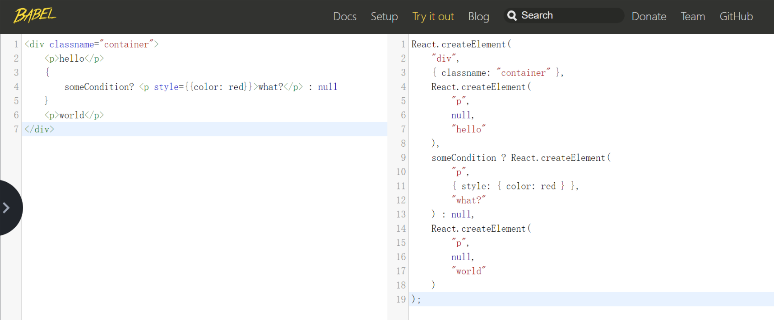Click the '"hello"' string in output
The width and height of the screenshot is (774, 320).
[x=469, y=129]
